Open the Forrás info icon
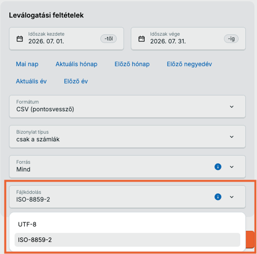 point(218,167)
